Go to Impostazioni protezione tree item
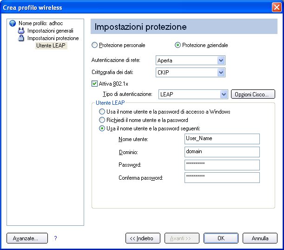284x250 pixels. [53, 38]
